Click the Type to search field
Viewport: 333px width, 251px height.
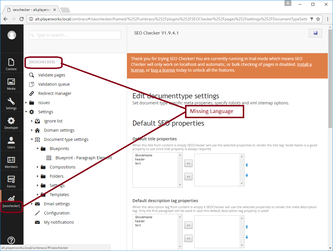point(75,35)
